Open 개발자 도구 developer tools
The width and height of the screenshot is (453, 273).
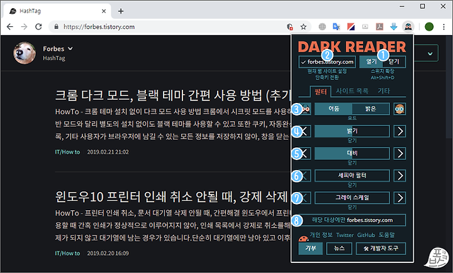click(381, 248)
